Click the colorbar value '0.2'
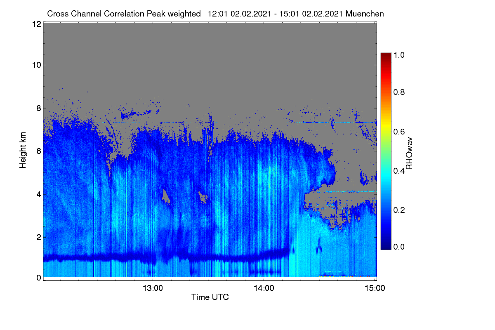Image resolution: width=495 pixels, height=330 pixels. [x=399, y=210]
